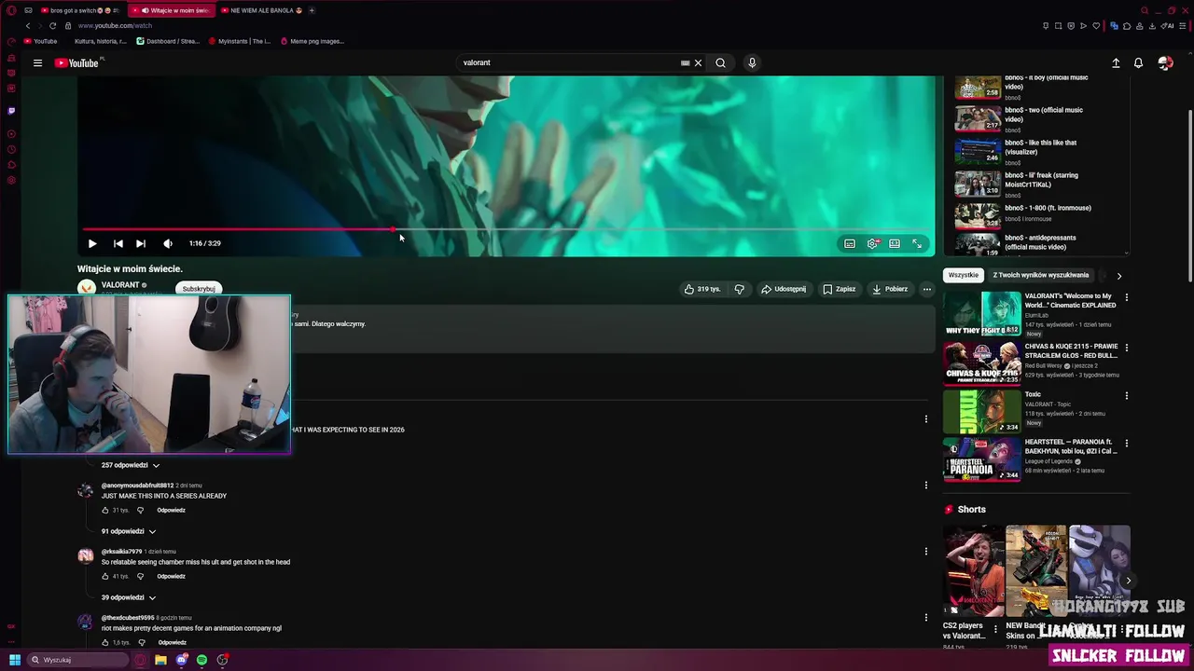Play the video
This screenshot has height=671, width=1194.
(92, 243)
